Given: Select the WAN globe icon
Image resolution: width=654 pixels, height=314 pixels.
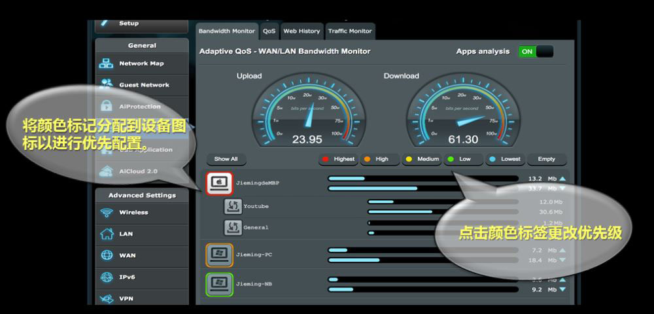Looking at the screenshot, I should (107, 255).
